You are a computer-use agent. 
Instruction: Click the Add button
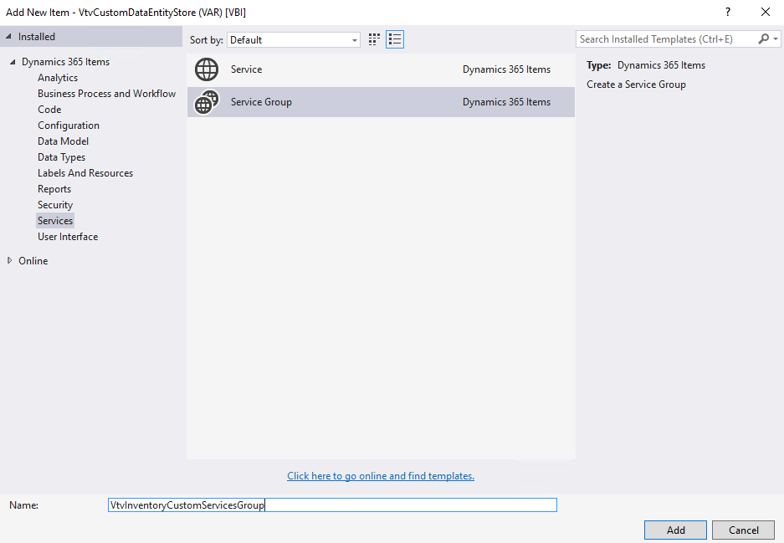tap(675, 530)
